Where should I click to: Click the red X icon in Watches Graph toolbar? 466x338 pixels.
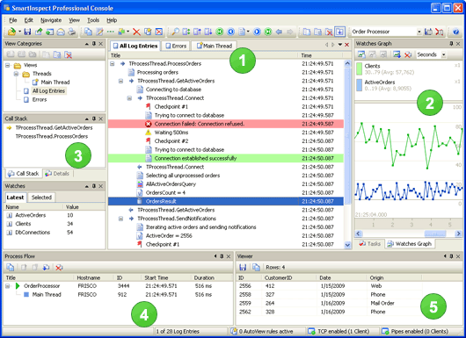coord(408,54)
